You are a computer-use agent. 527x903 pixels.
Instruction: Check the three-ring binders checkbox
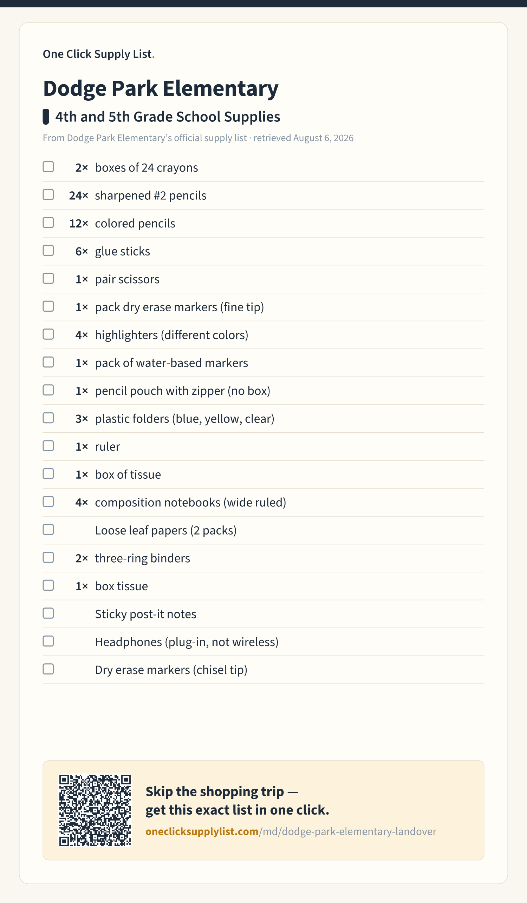[48, 558]
